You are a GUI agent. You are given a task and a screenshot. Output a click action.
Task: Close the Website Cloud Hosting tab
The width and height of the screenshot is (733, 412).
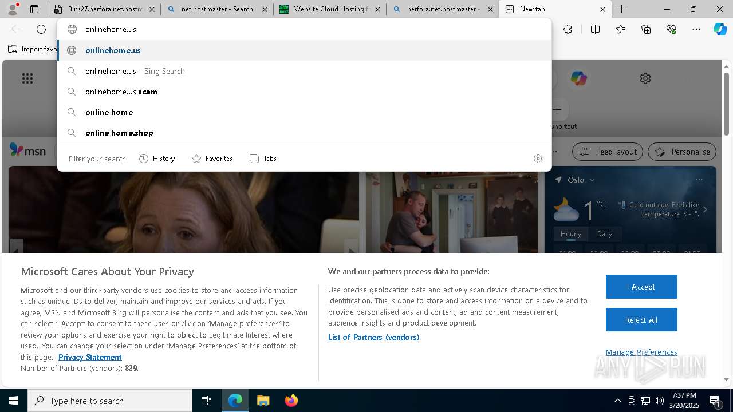(377, 9)
